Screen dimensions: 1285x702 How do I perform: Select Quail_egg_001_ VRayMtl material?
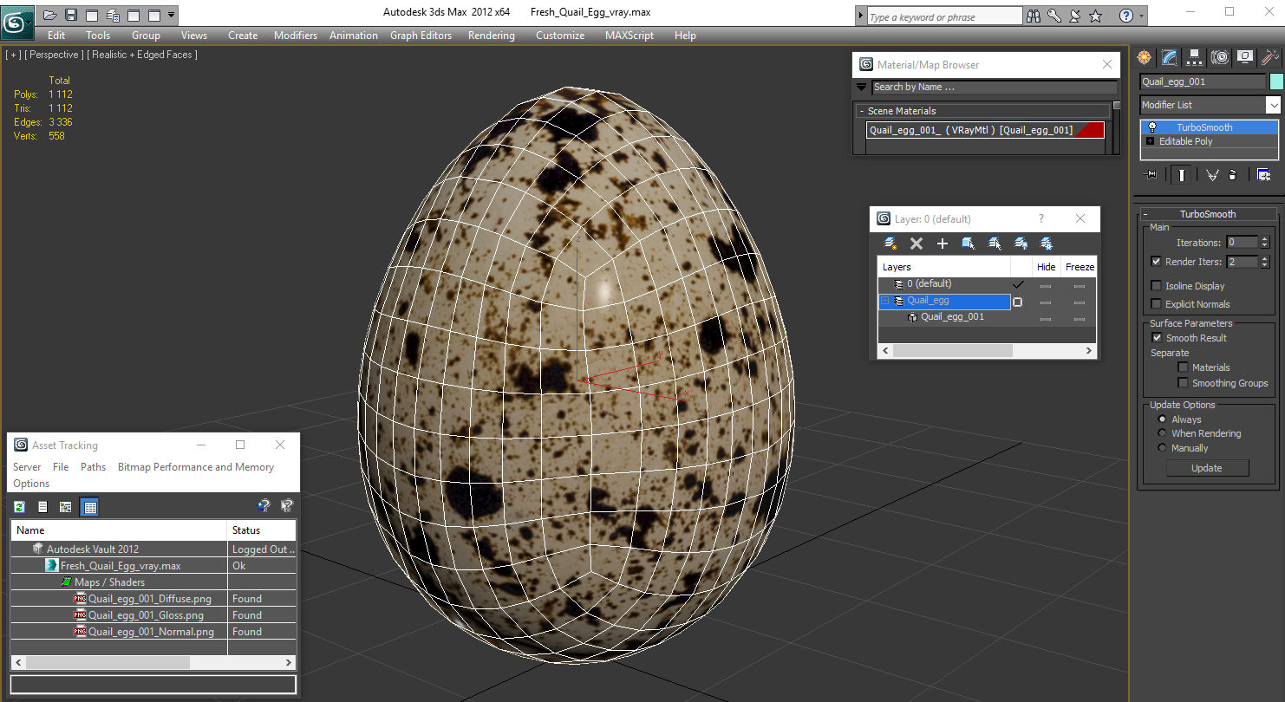pyautogui.click(x=985, y=130)
